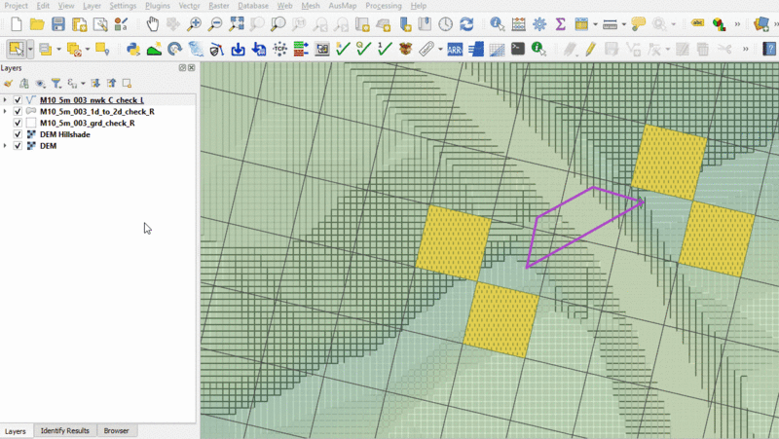
Task: Hide the M10_5m_003_1d_to_2d_check_R layer
Action: pos(18,112)
